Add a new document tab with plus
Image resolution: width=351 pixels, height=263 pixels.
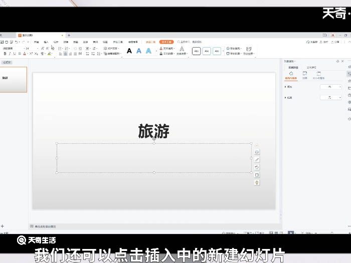point(69,36)
